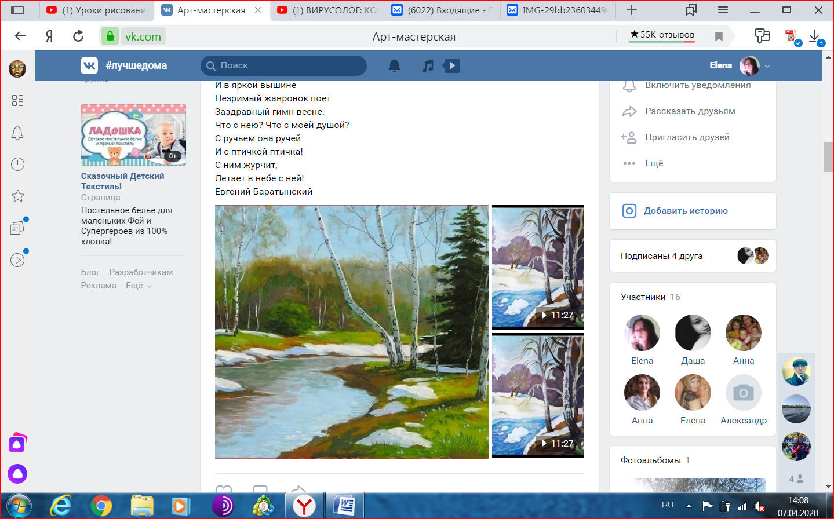Image resolution: width=834 pixels, height=519 pixels.
Task: Open sidebar favorites star icon
Action: tap(17, 196)
